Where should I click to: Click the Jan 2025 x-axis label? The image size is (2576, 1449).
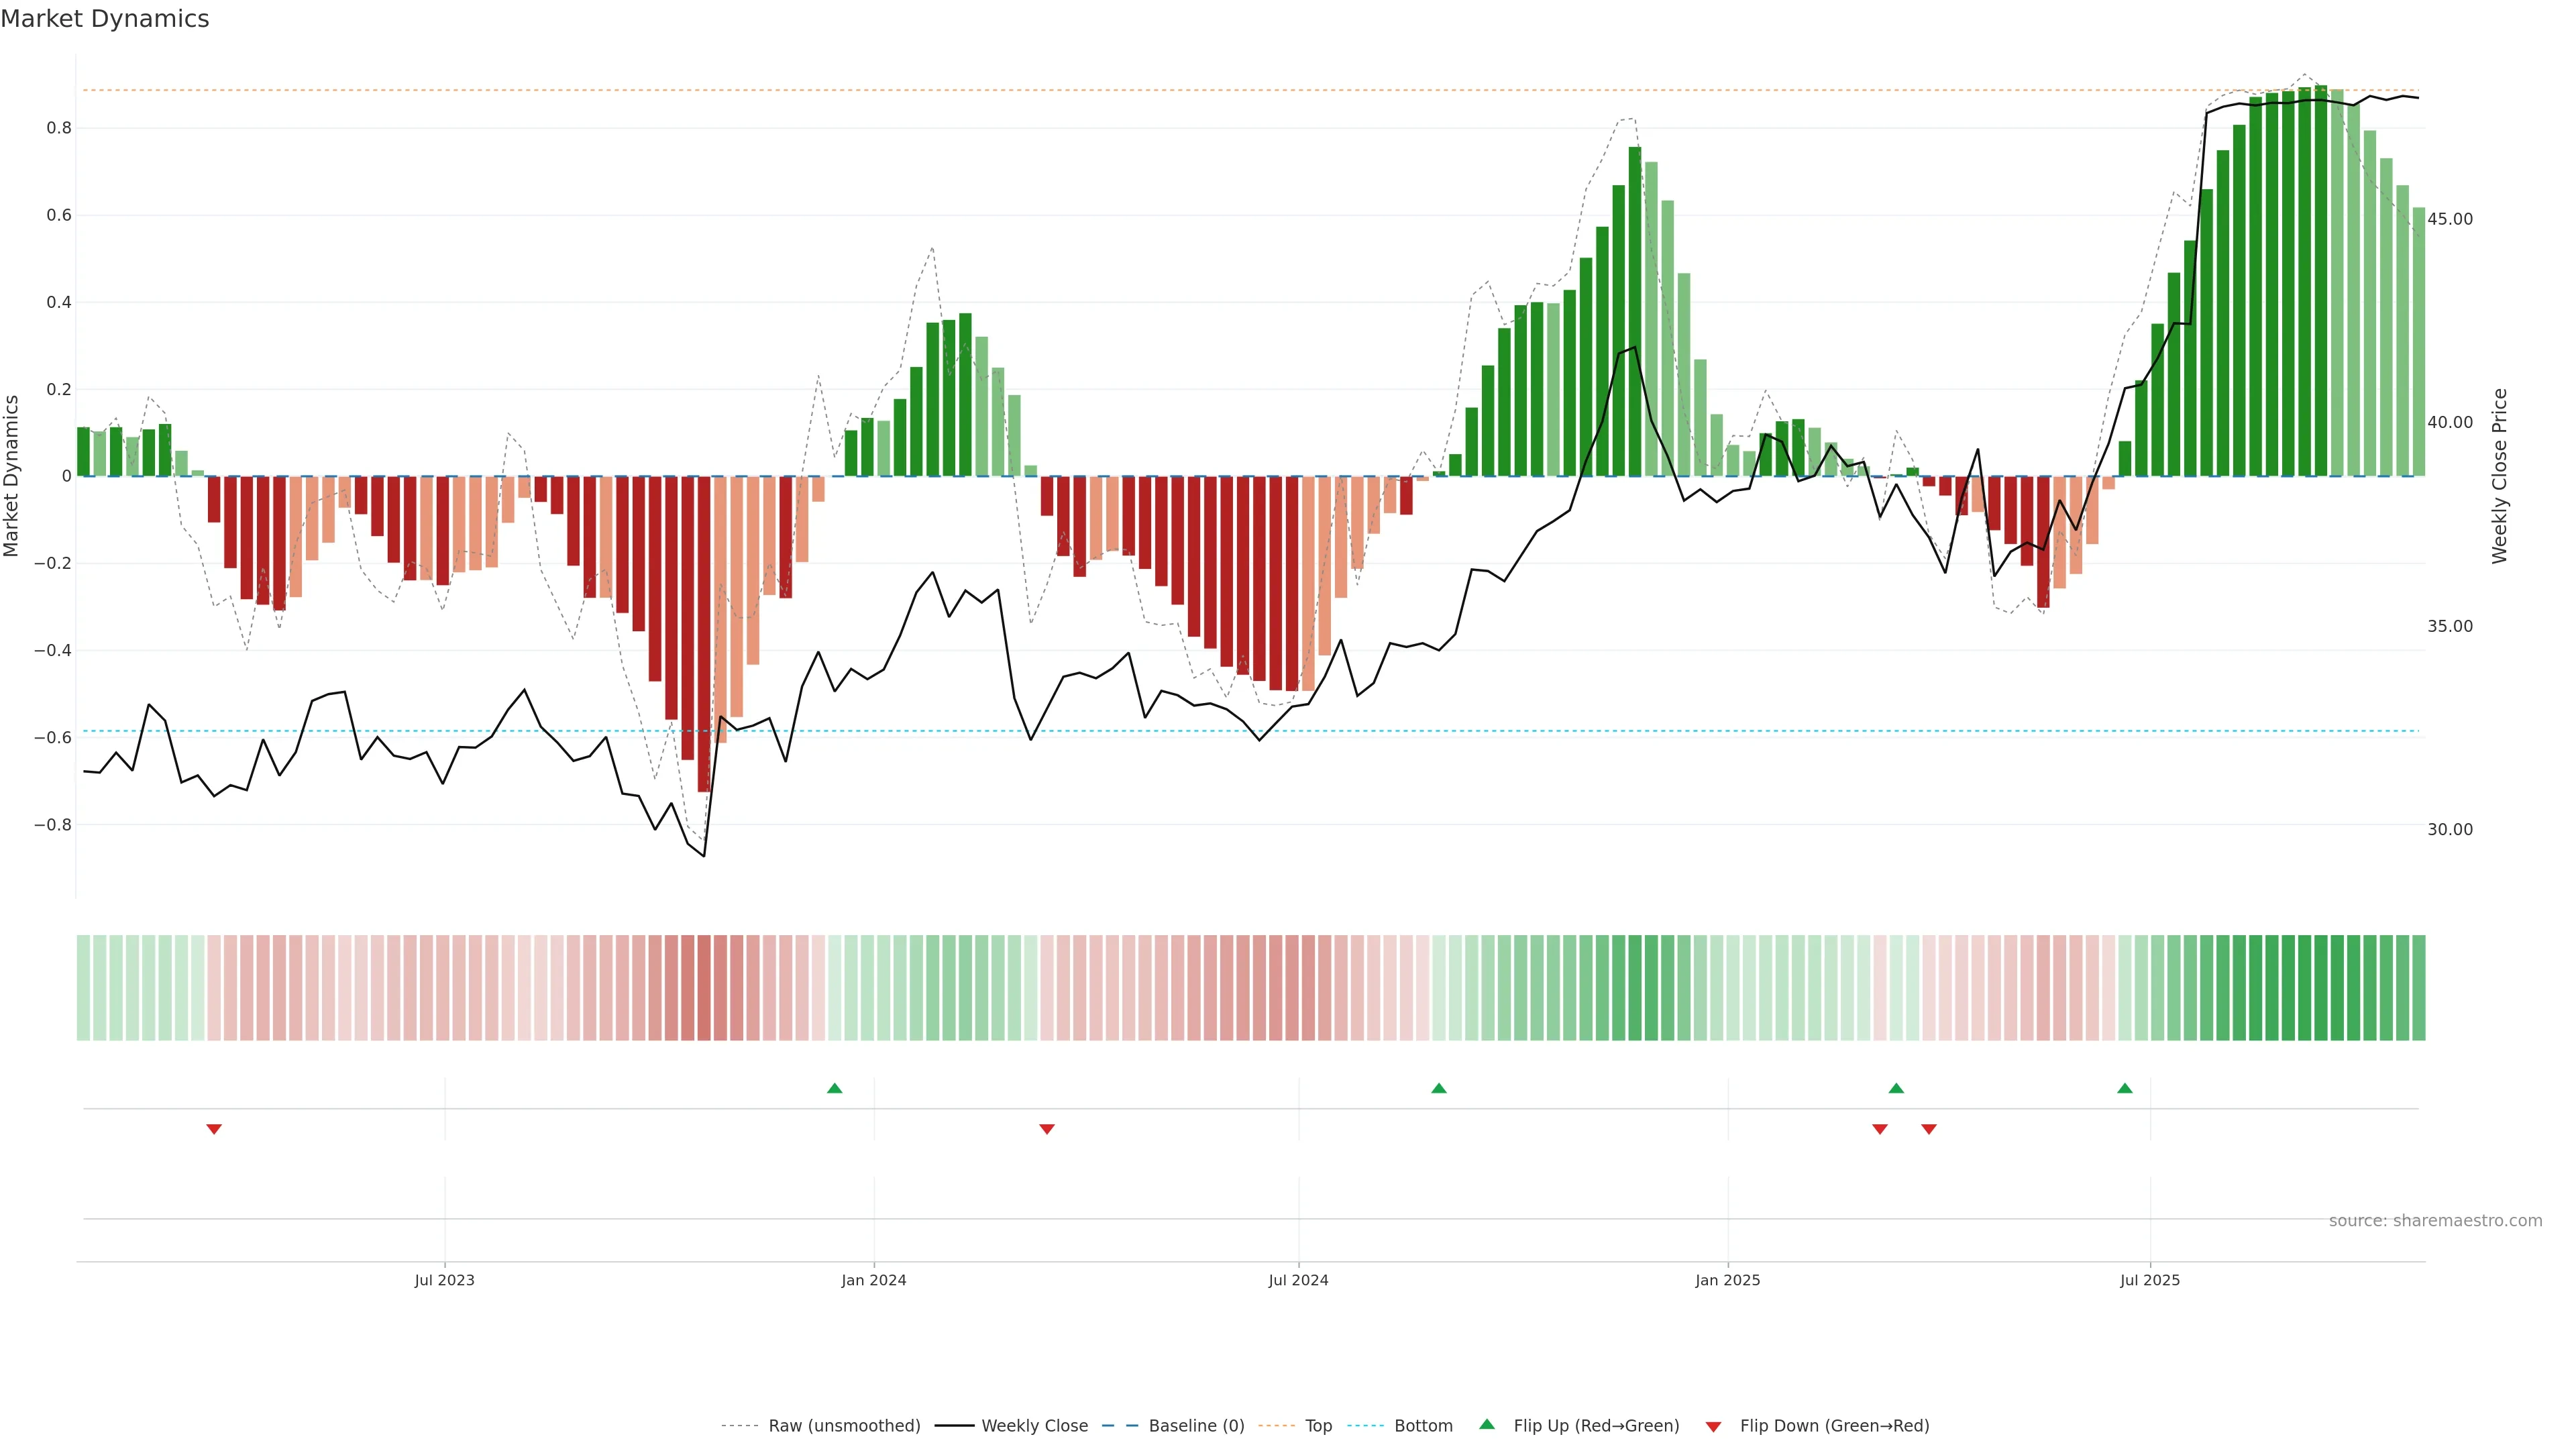coord(1727,1280)
